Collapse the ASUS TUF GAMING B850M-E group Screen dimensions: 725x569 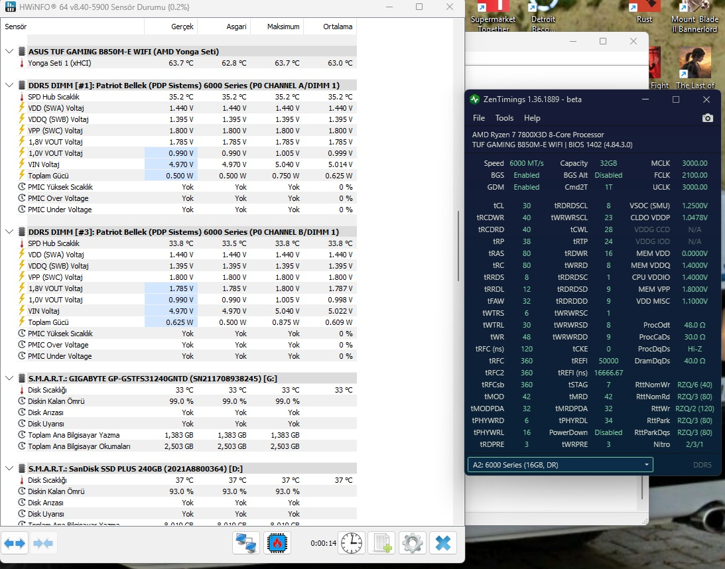click(9, 51)
